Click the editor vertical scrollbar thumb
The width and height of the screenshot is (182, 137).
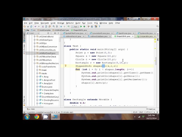point(156,61)
